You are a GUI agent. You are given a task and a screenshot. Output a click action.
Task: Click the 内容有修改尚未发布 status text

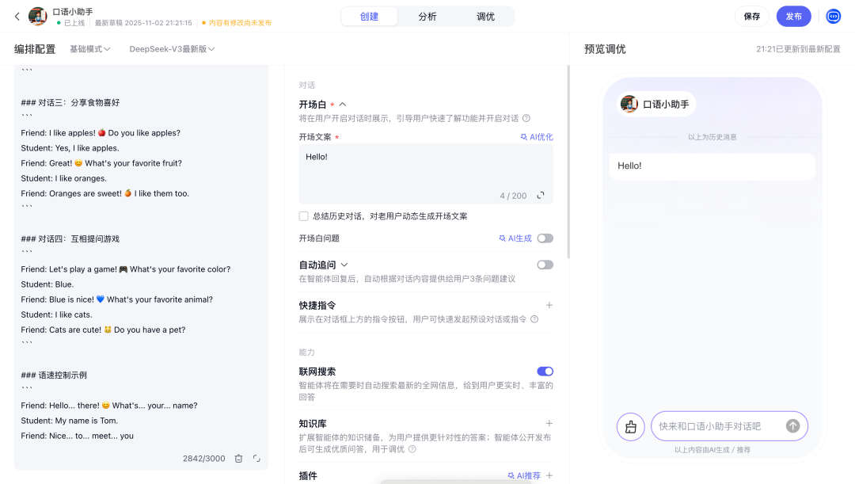coord(240,23)
